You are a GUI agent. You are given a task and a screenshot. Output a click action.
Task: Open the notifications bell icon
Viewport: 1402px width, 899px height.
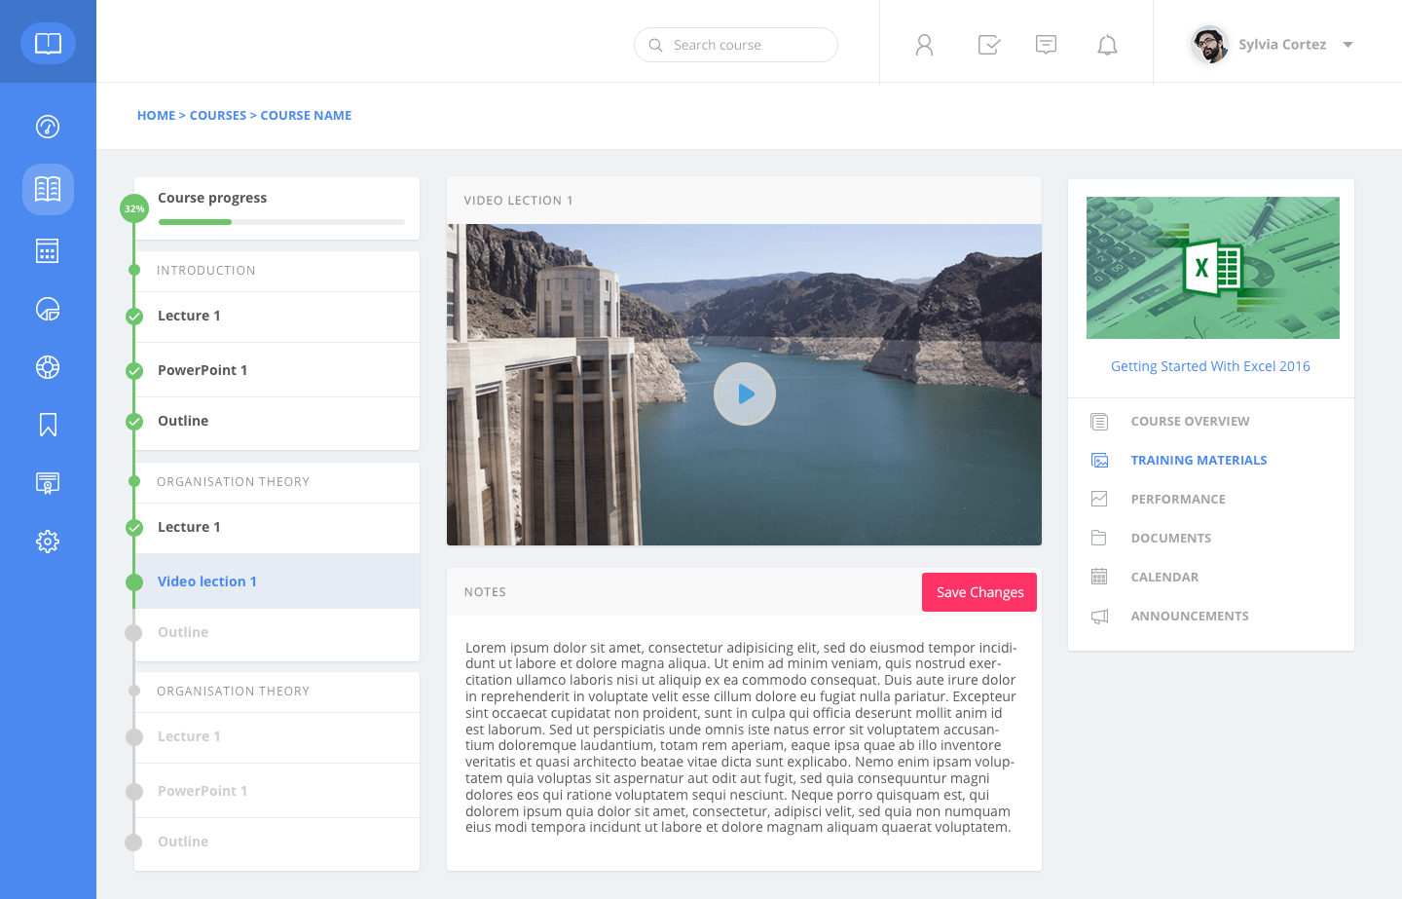point(1107,45)
